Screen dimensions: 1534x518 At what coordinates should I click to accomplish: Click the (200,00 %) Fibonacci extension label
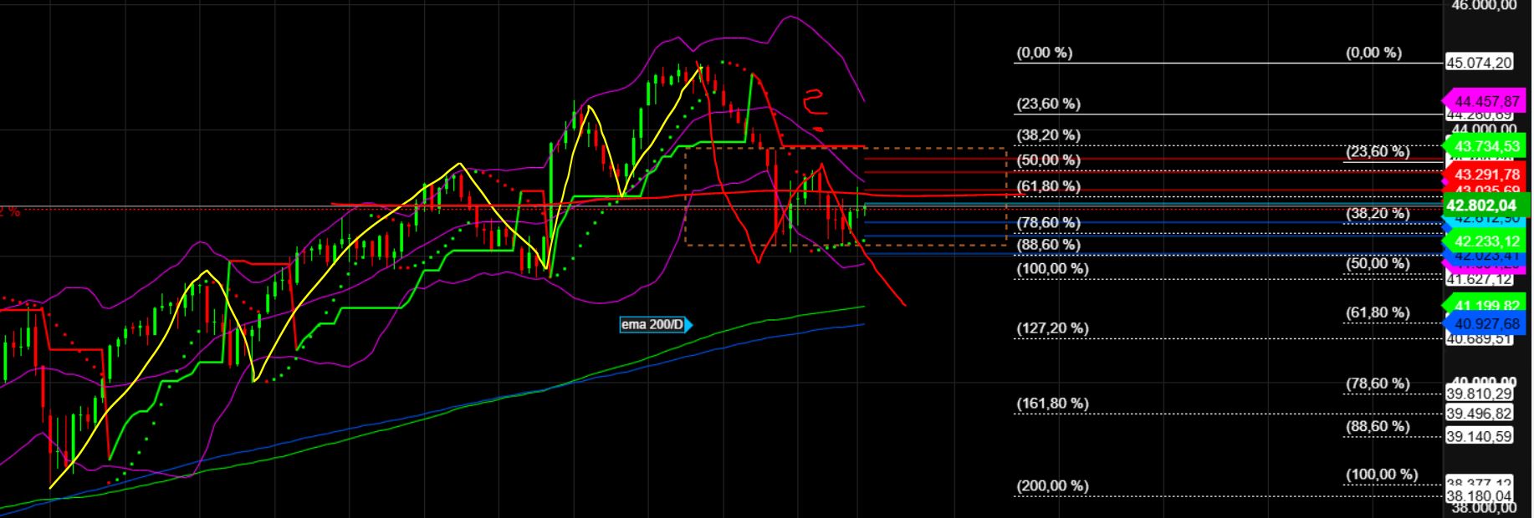click(x=1052, y=486)
